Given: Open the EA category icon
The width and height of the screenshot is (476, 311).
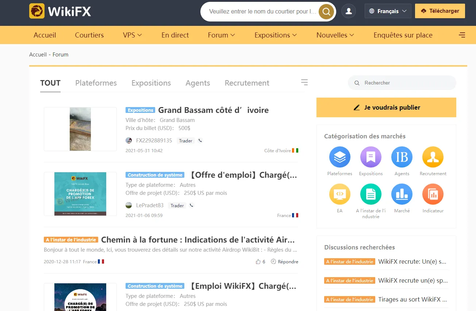Looking at the screenshot, I should tap(340, 194).
